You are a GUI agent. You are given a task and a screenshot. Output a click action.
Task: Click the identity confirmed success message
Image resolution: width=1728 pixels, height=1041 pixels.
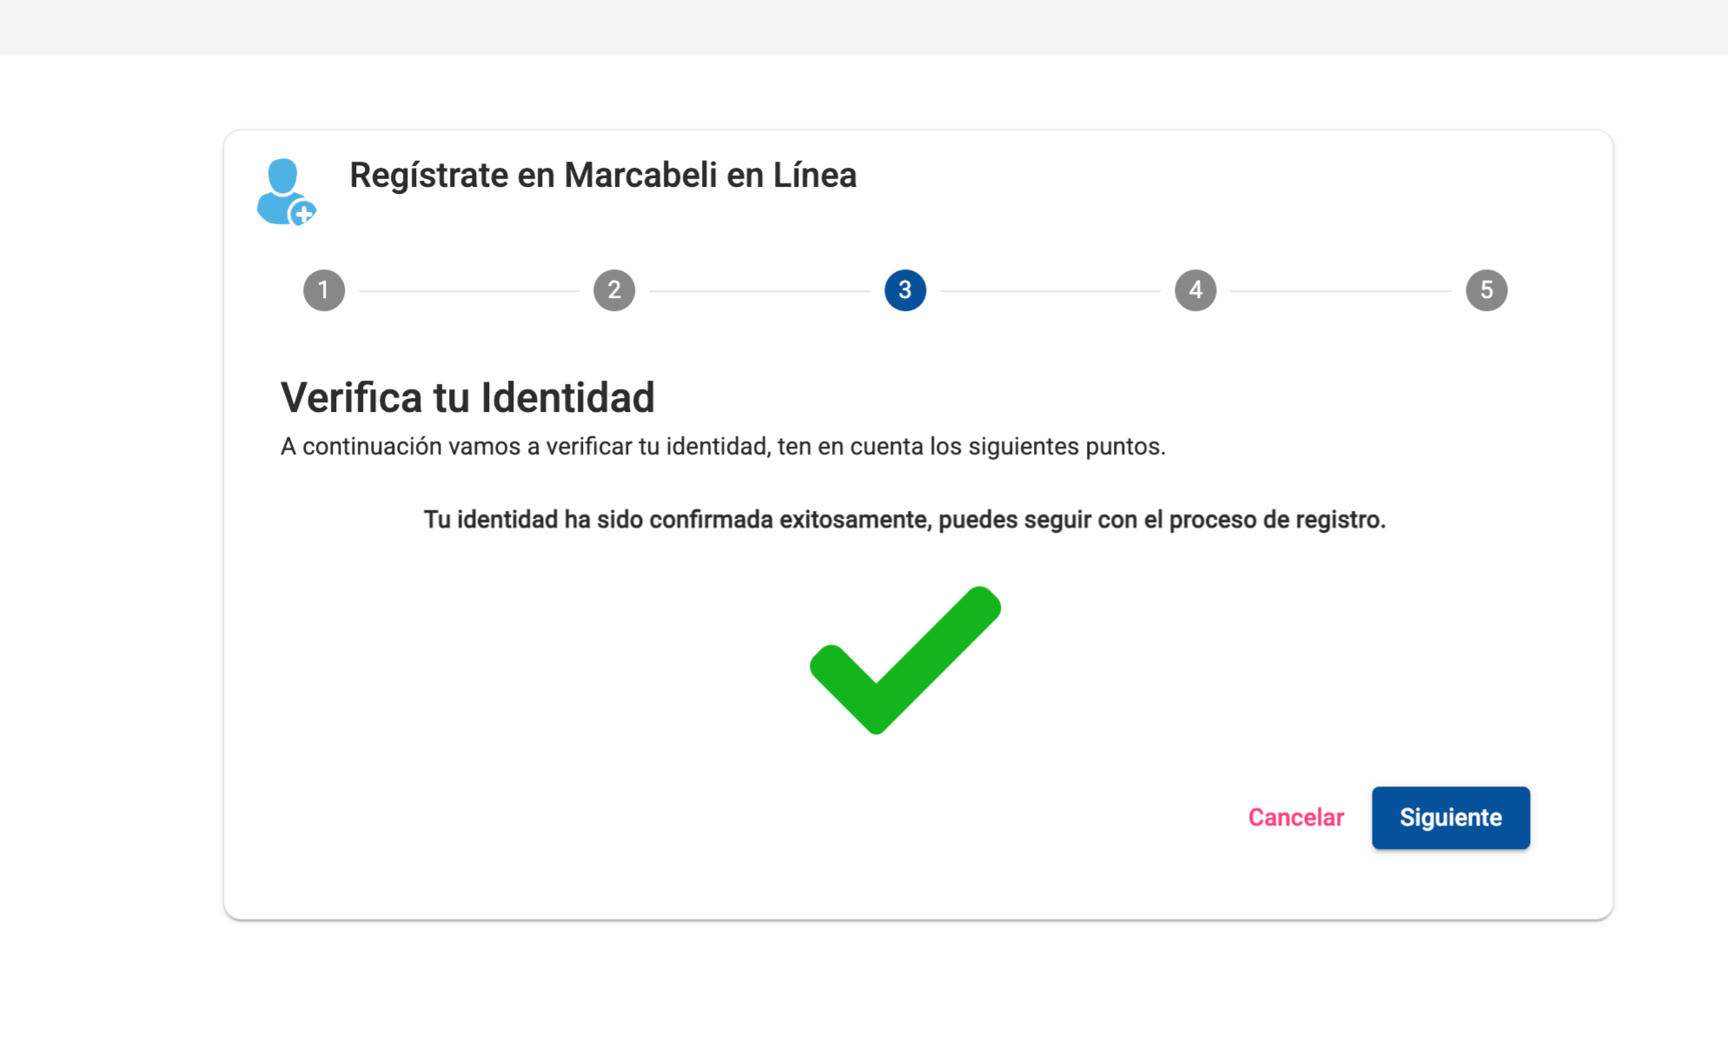tap(904, 520)
